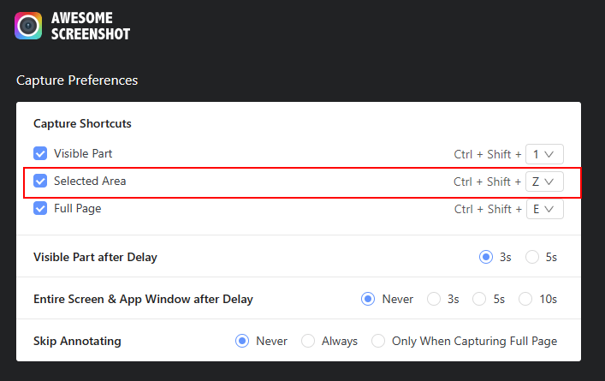This screenshot has width=605, height=381.
Task: Set Entire Screen delay to 3s
Action: click(x=434, y=299)
